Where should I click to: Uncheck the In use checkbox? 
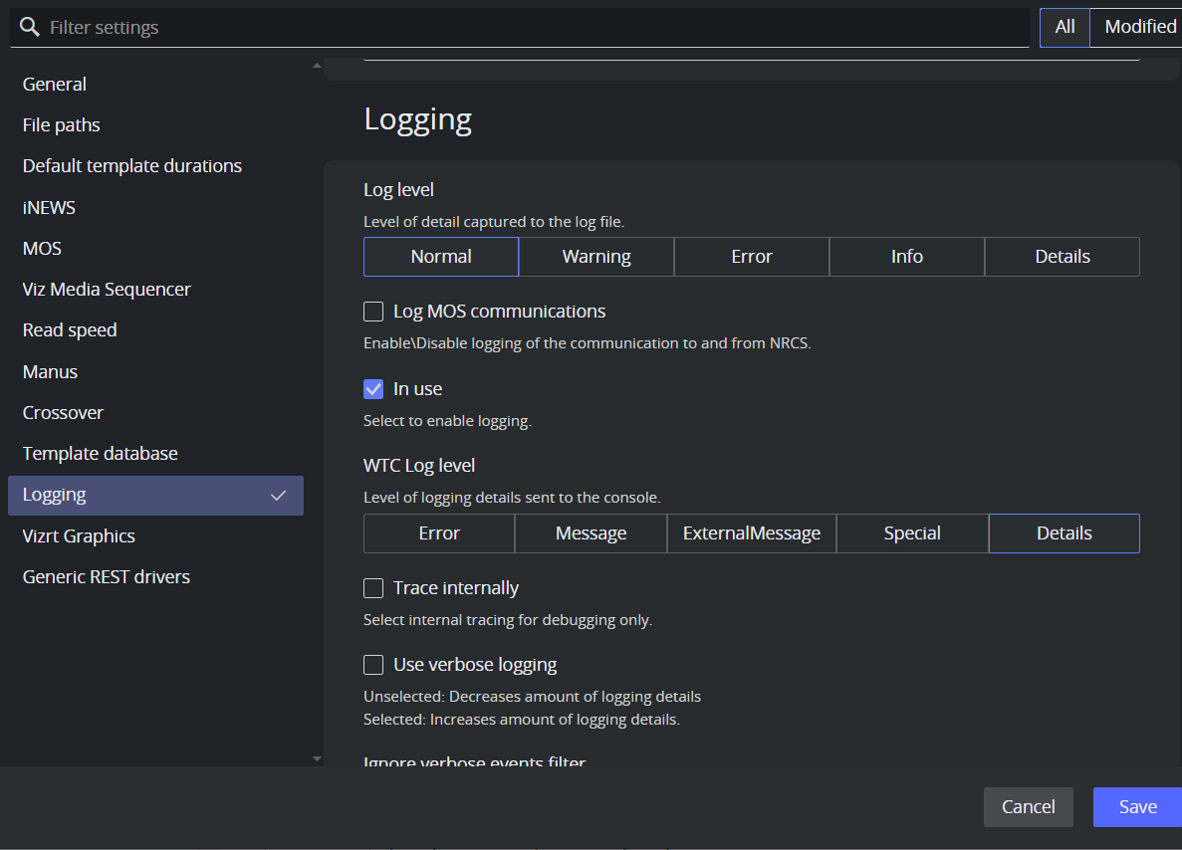[x=373, y=389]
